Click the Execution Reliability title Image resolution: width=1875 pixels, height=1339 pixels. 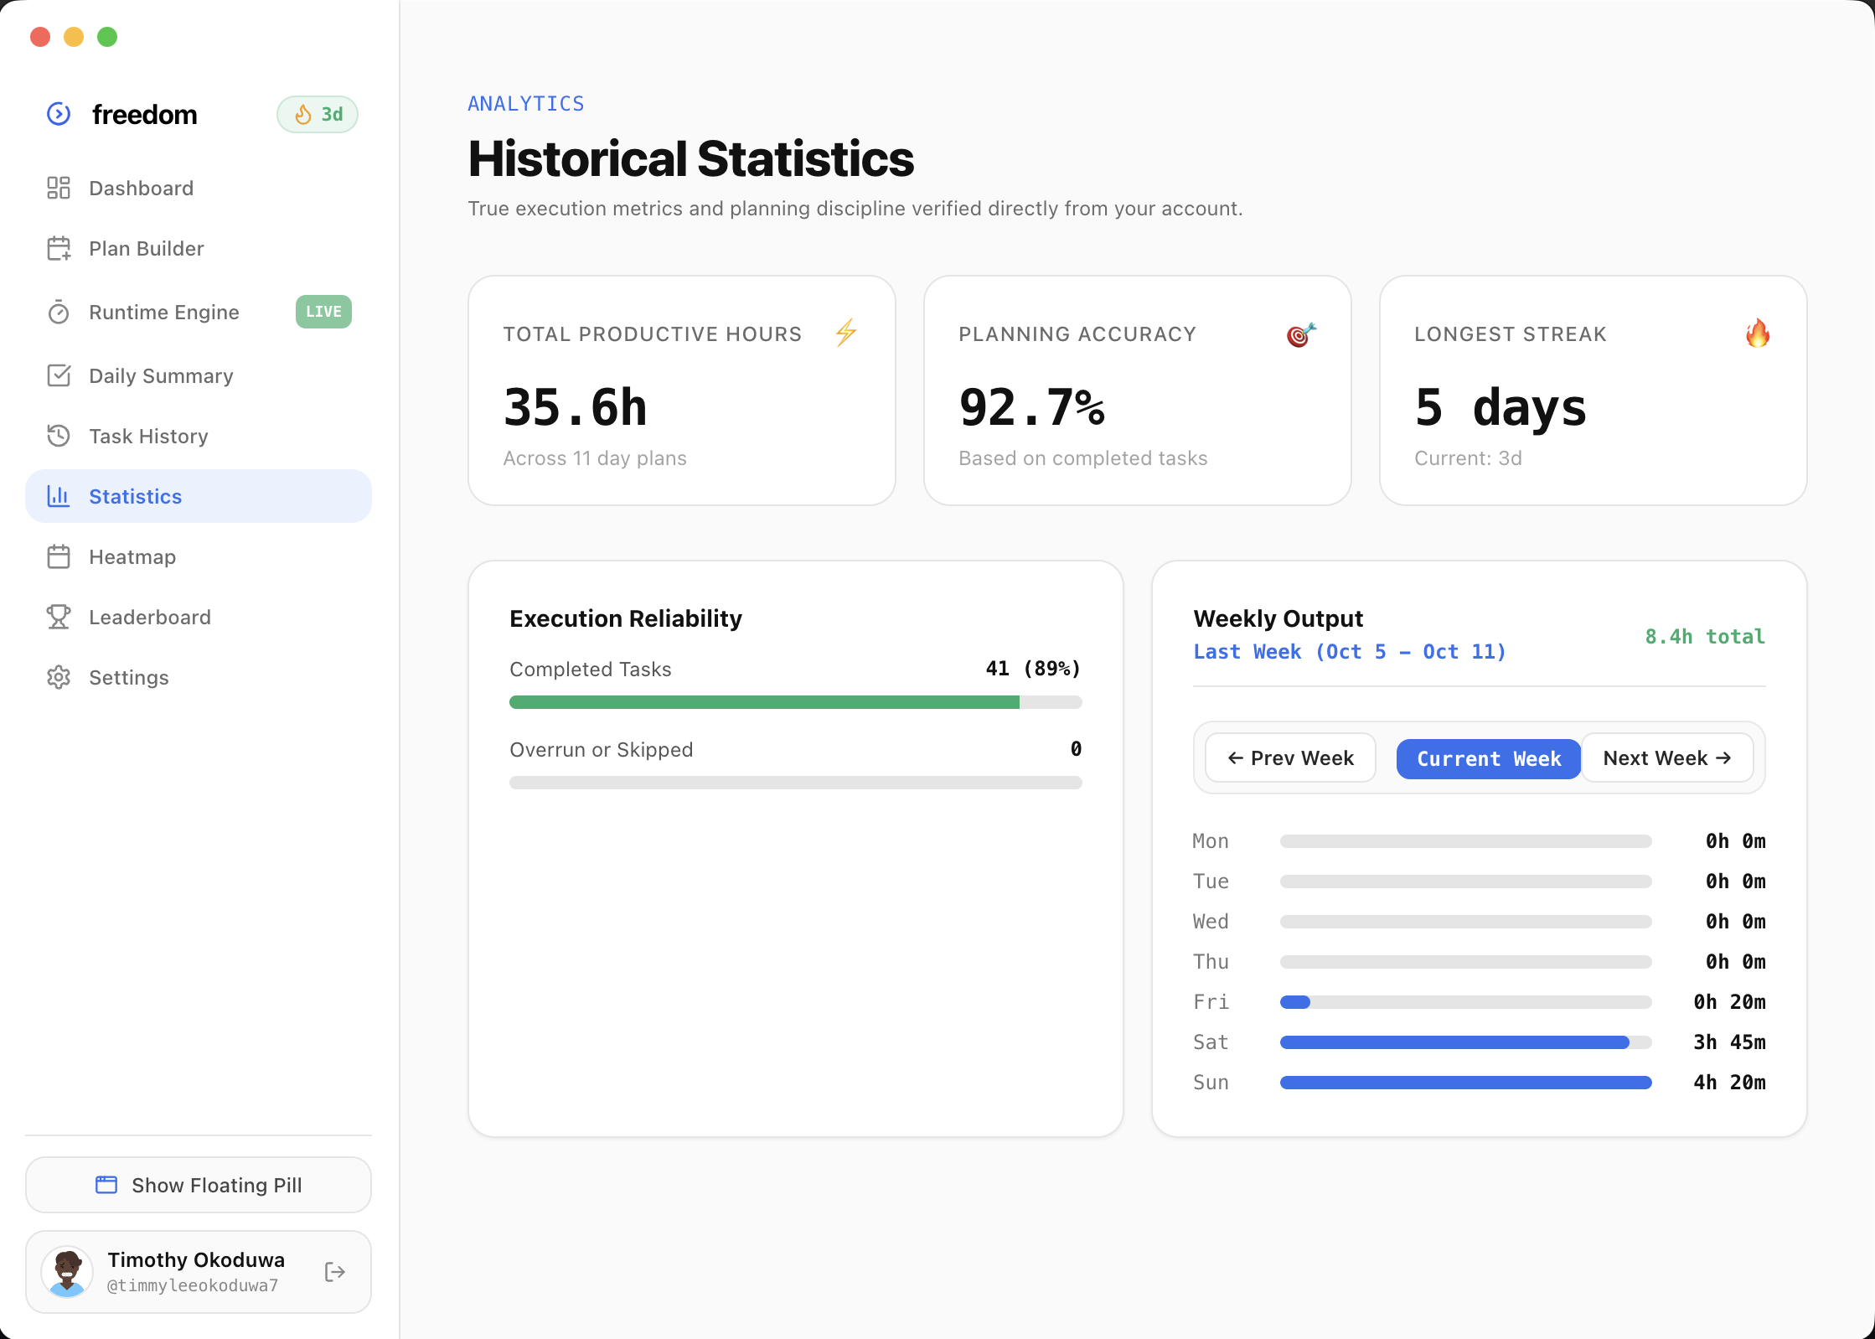point(626,618)
